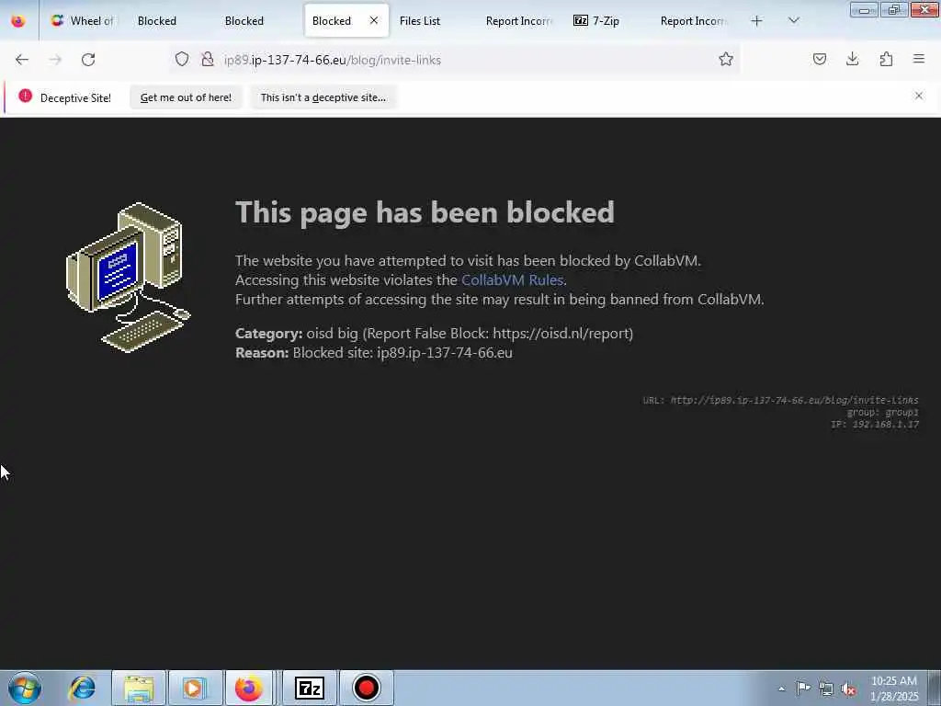
Task: Click the red Deceptive Site warning icon
Action: click(x=25, y=96)
